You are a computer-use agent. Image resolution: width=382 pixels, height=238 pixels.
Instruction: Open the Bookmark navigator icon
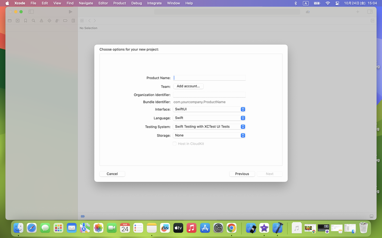pos(25,21)
